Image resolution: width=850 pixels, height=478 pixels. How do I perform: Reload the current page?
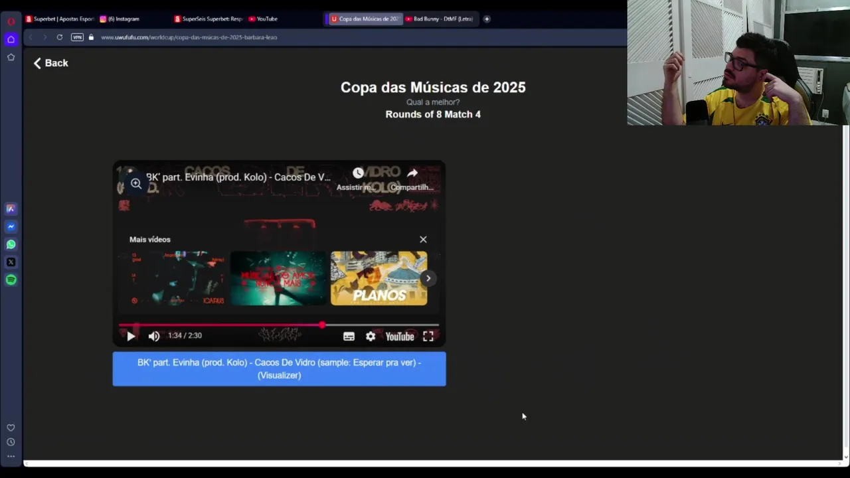click(x=60, y=37)
